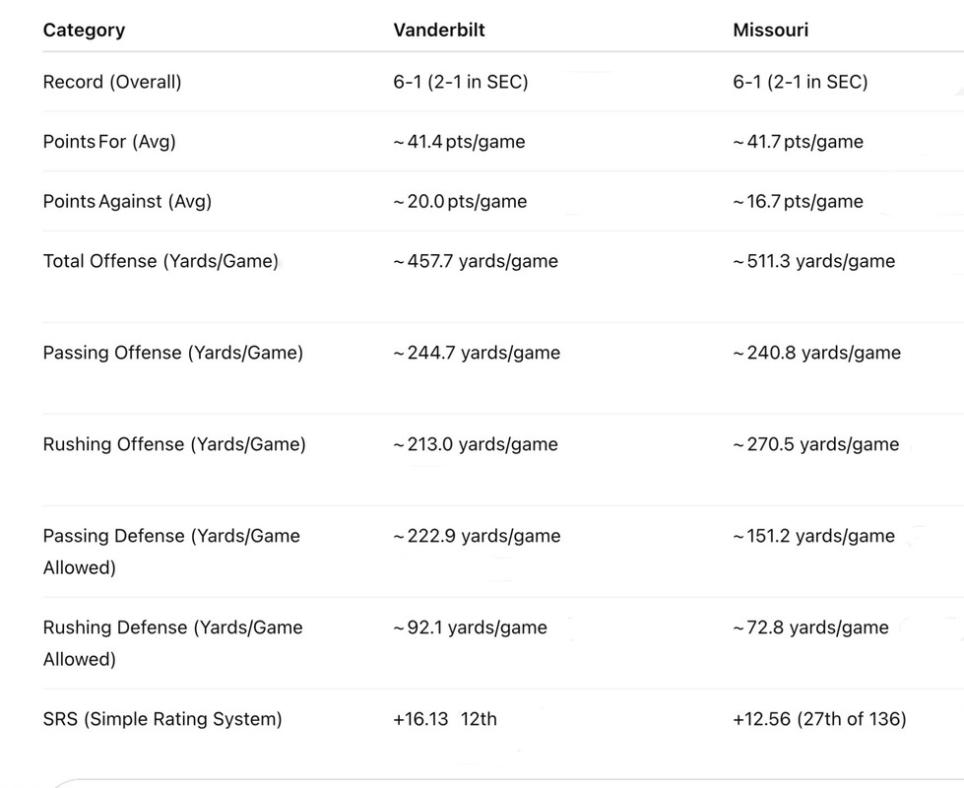
Task: Select Passing Defense (Yards/Game Allowed) label
Action: [x=171, y=551]
